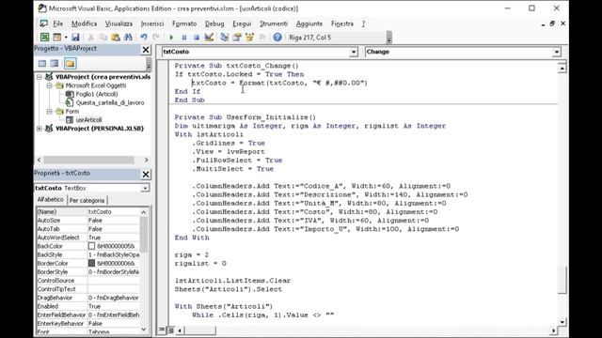Image resolution: width=602 pixels, height=338 pixels.
Task: Click the Redo arrow icon
Action: (155, 38)
